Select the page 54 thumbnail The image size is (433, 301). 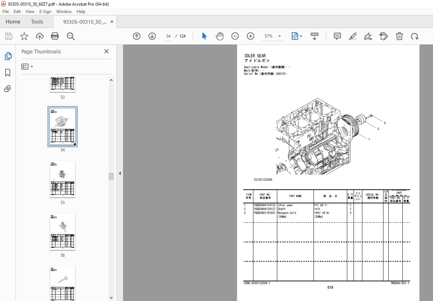63,126
